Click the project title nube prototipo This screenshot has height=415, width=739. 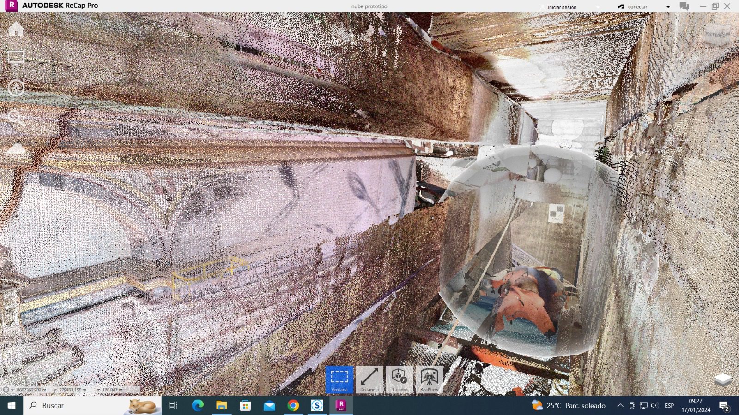tap(369, 6)
